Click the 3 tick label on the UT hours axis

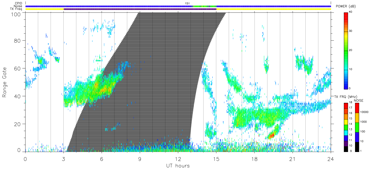pyautogui.click(x=63, y=159)
